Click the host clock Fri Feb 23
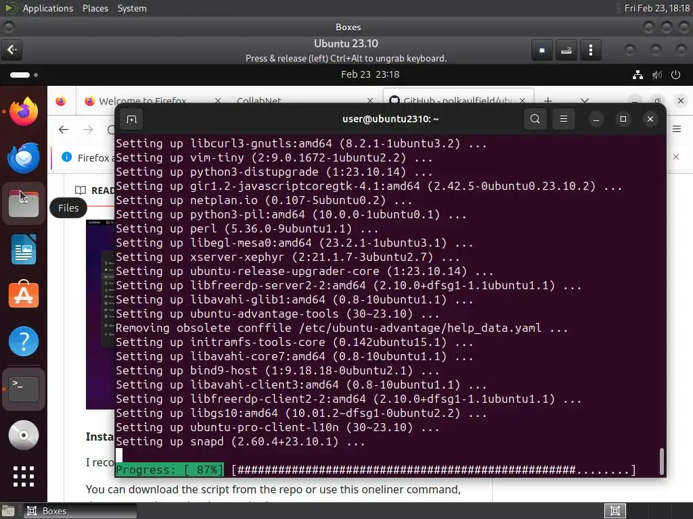The height and width of the screenshot is (519, 693). [656, 8]
